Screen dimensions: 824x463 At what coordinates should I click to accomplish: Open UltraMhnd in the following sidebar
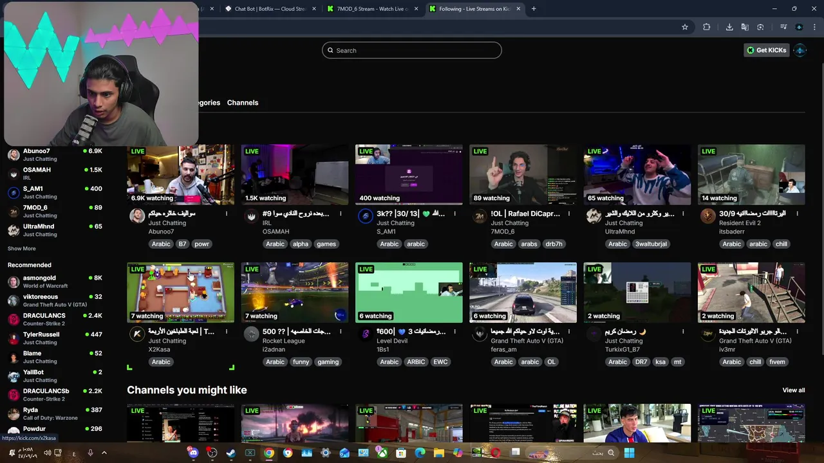pos(55,230)
